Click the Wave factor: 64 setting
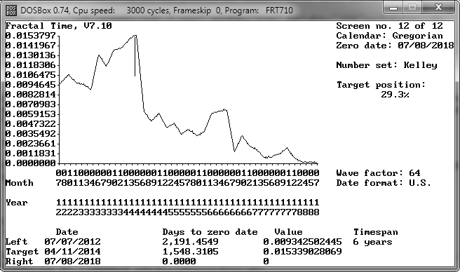The height and width of the screenshot is (272, 460). pos(378,173)
